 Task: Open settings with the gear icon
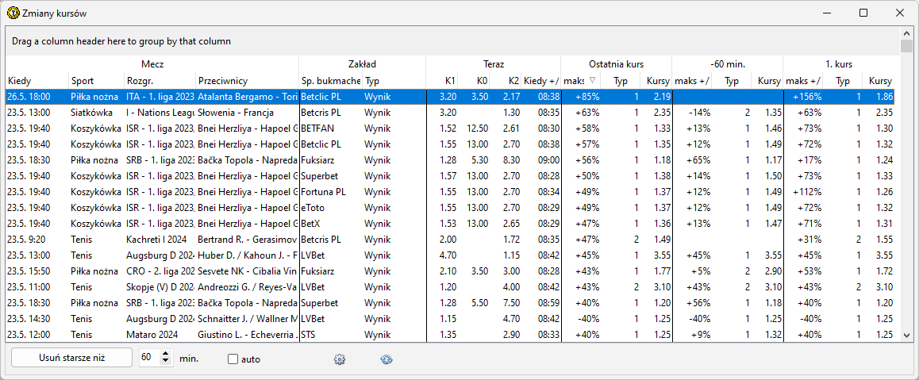point(340,359)
